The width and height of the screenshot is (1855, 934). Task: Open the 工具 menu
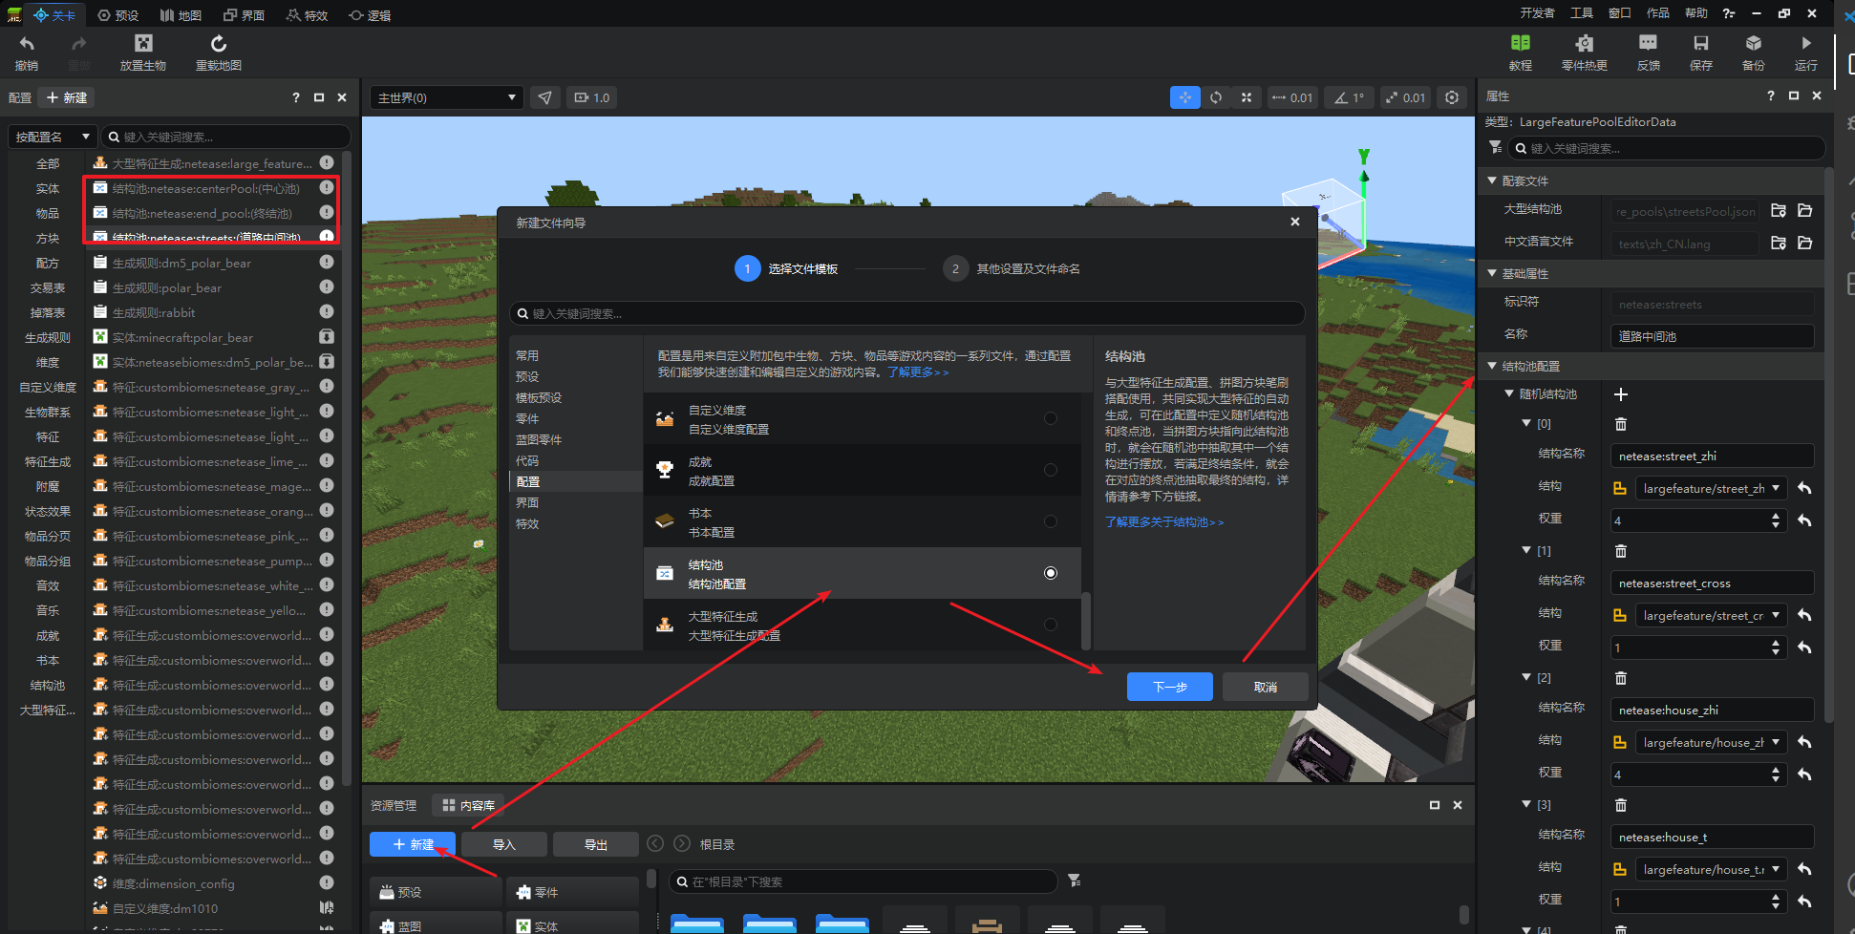[1582, 13]
